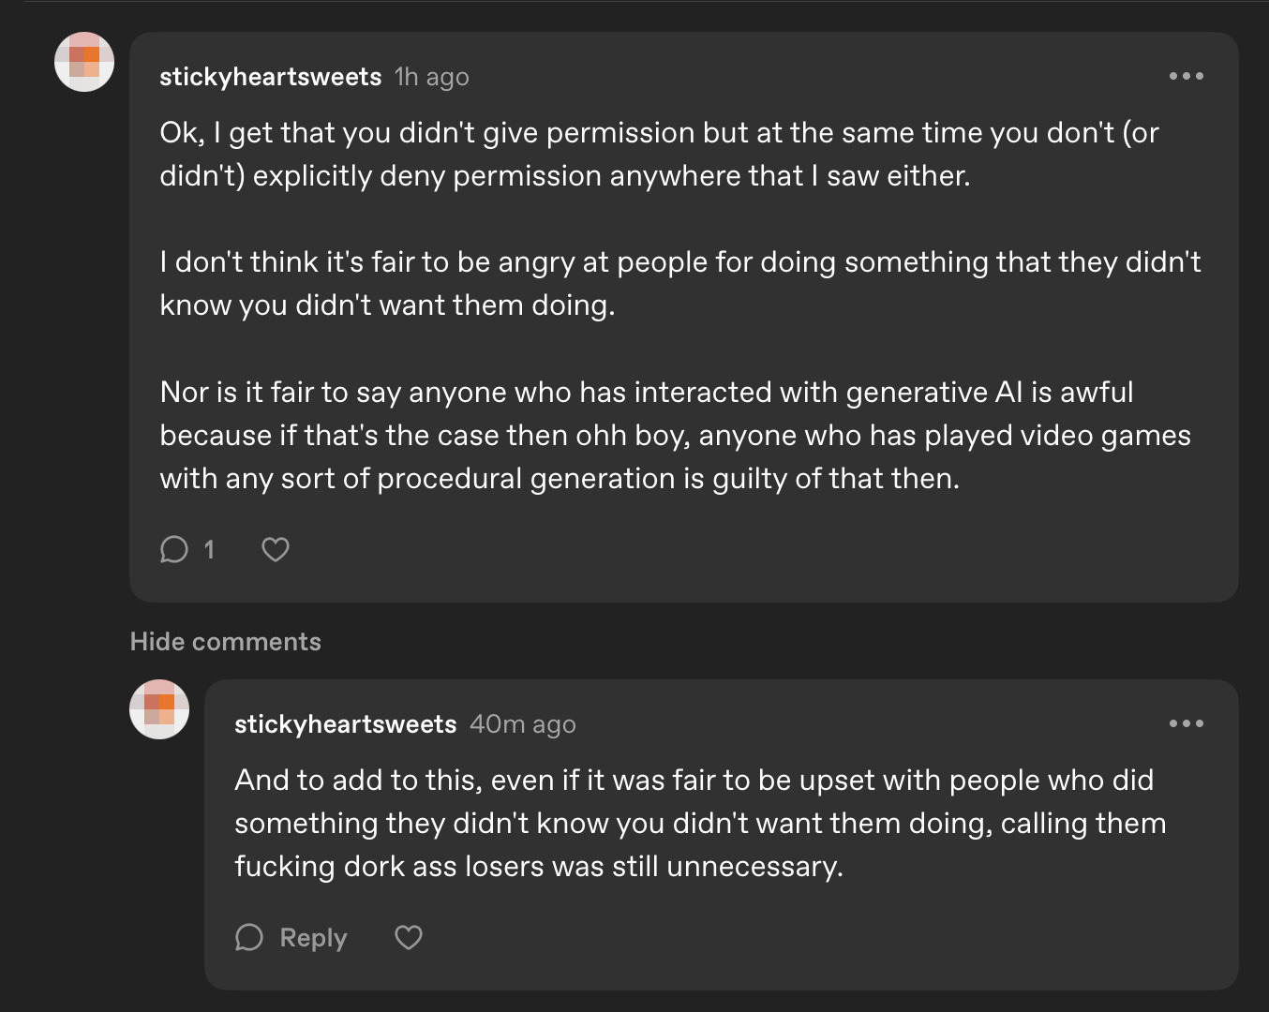Open the avatar on the nested reply
The width and height of the screenshot is (1269, 1012).
tap(159, 709)
